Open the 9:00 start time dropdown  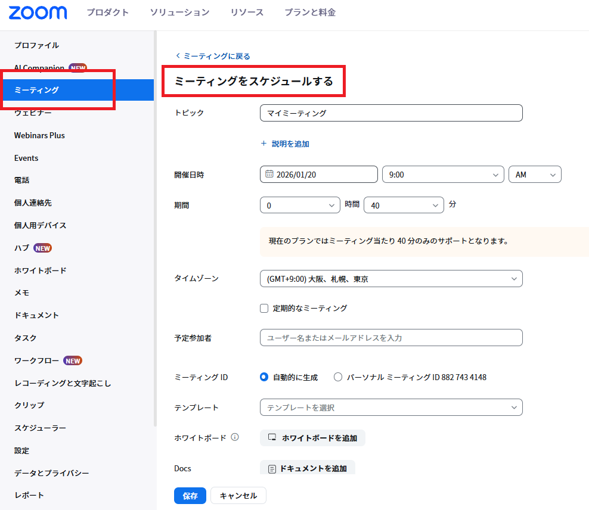443,175
